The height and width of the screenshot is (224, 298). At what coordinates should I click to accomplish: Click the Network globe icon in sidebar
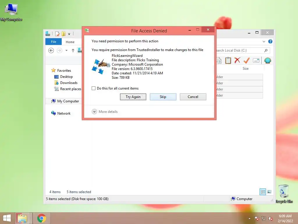(54, 113)
